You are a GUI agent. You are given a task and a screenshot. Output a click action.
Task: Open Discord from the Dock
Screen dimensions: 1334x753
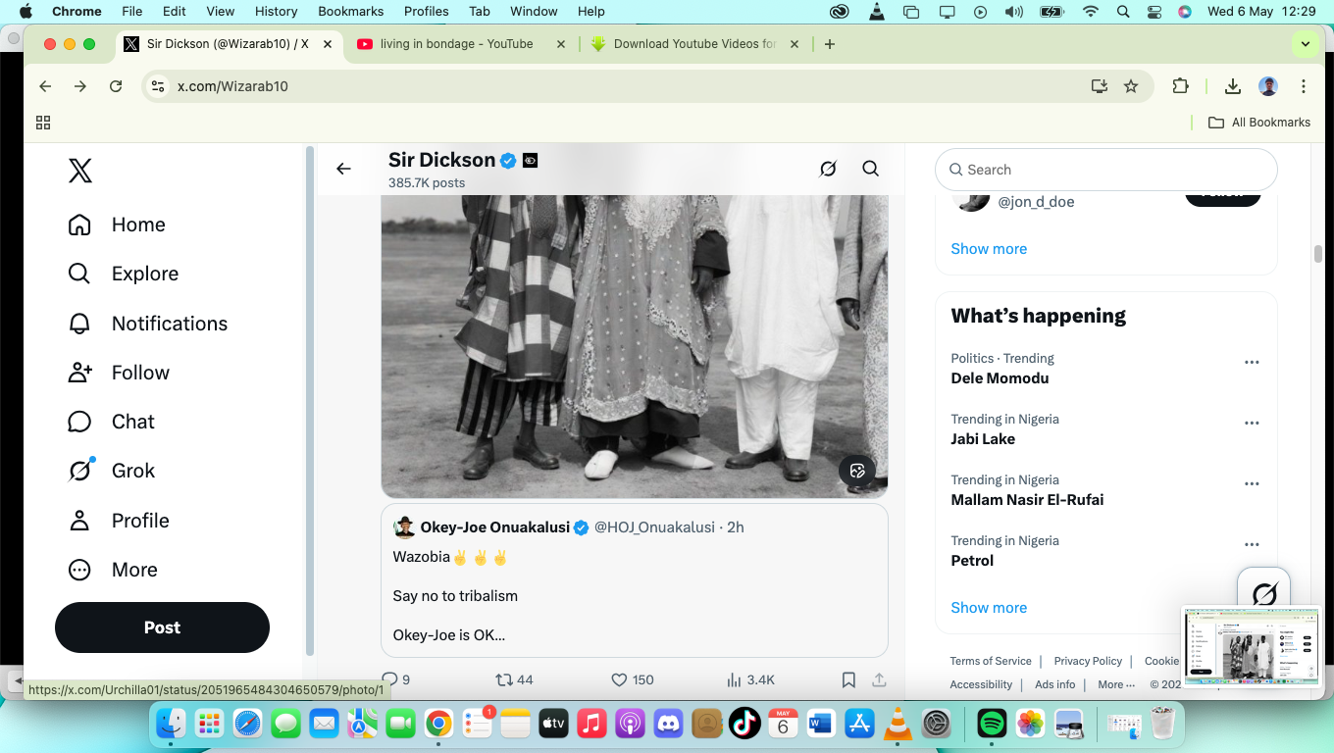pyautogui.click(x=669, y=725)
